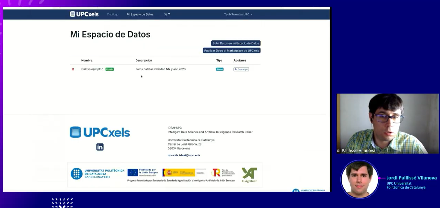Open the LinkedIn icon in footer
Screen dimensions: 440x208
(x=100, y=147)
